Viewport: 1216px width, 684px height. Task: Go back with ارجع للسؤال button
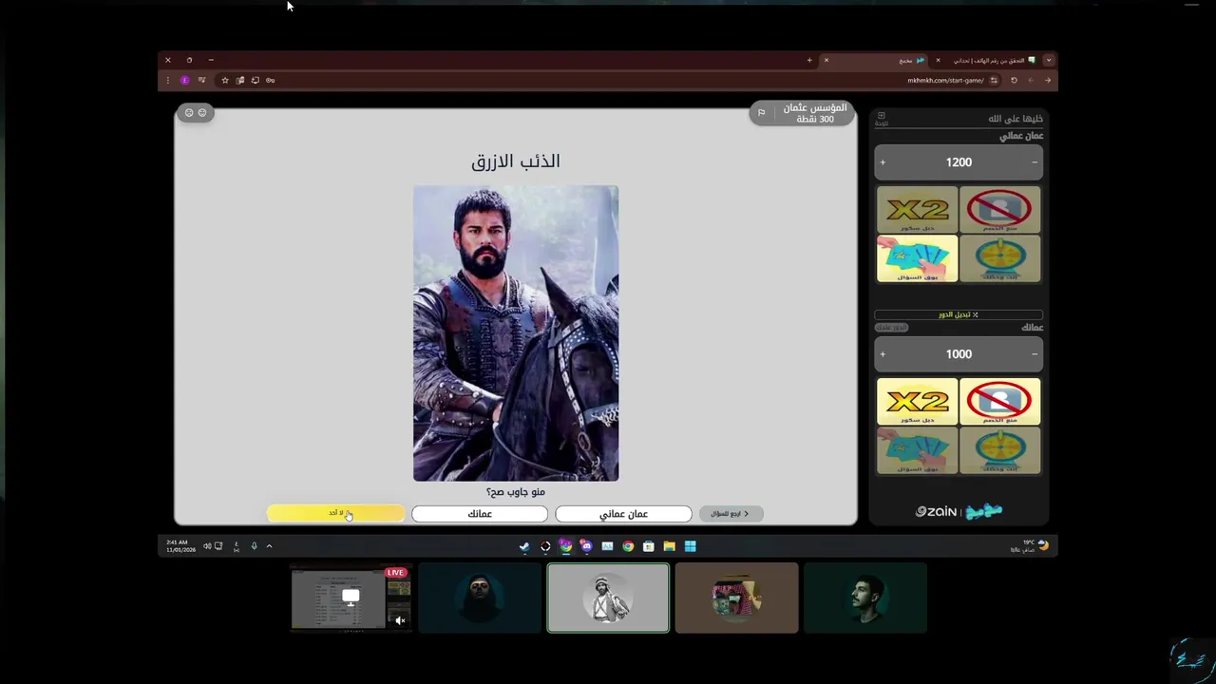pos(731,514)
